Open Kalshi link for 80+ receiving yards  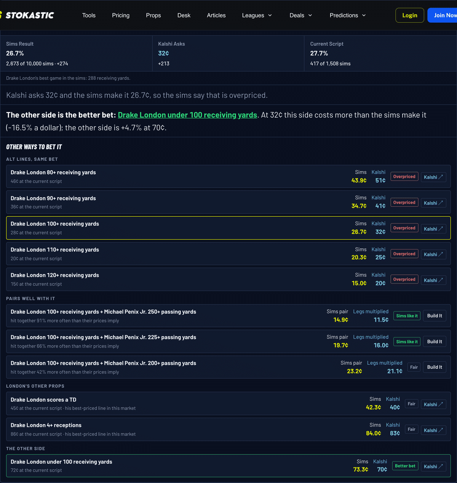(x=433, y=177)
